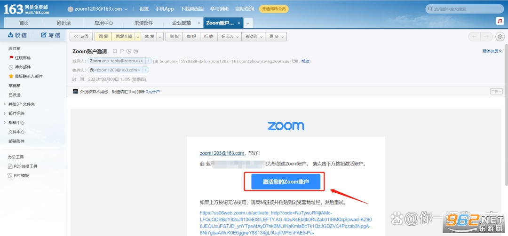Go to the previous email arrow

(x=475, y=37)
